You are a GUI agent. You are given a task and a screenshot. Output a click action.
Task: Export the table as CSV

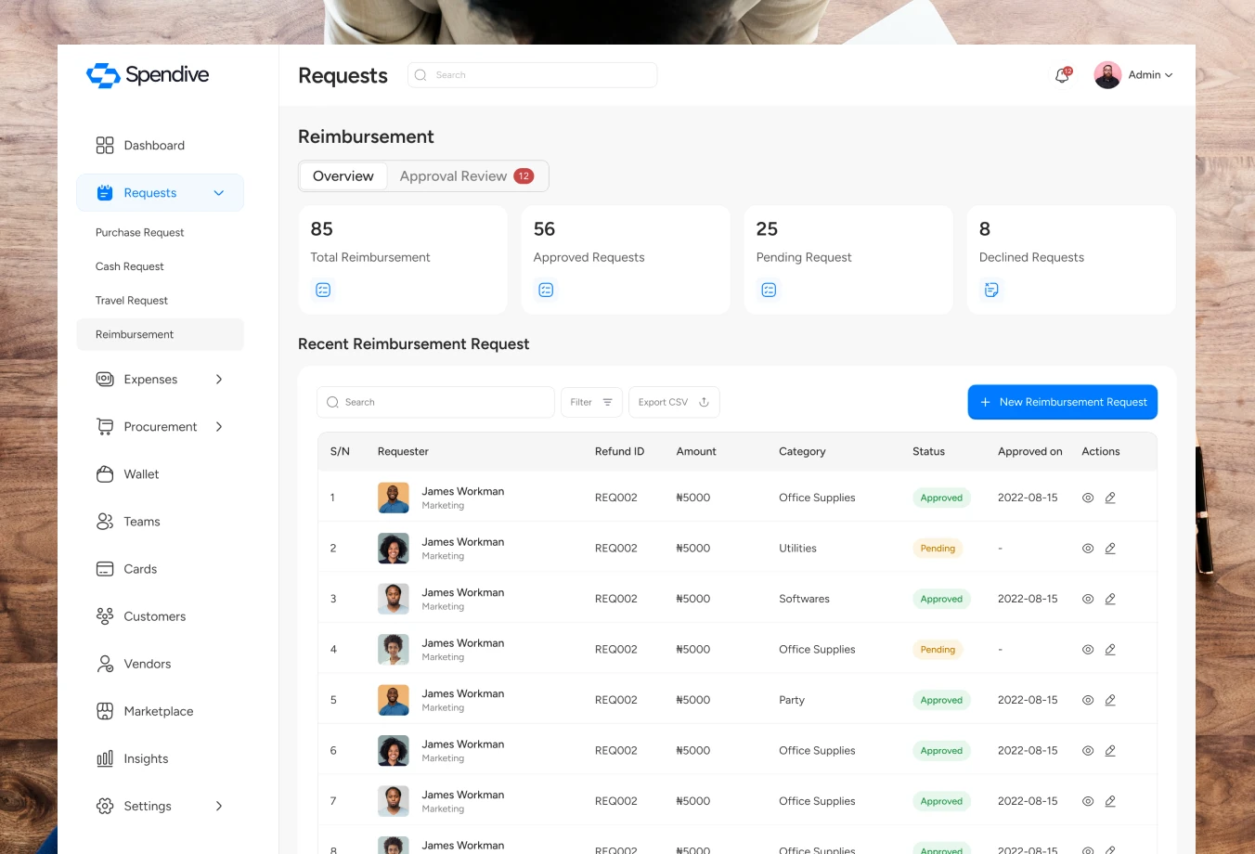[x=674, y=402]
